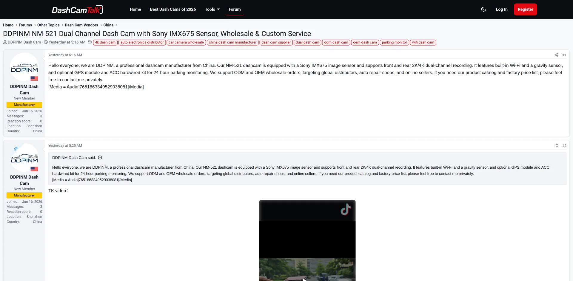Open the 'parking monitor' tag
This screenshot has height=281, width=573.
tap(395, 42)
